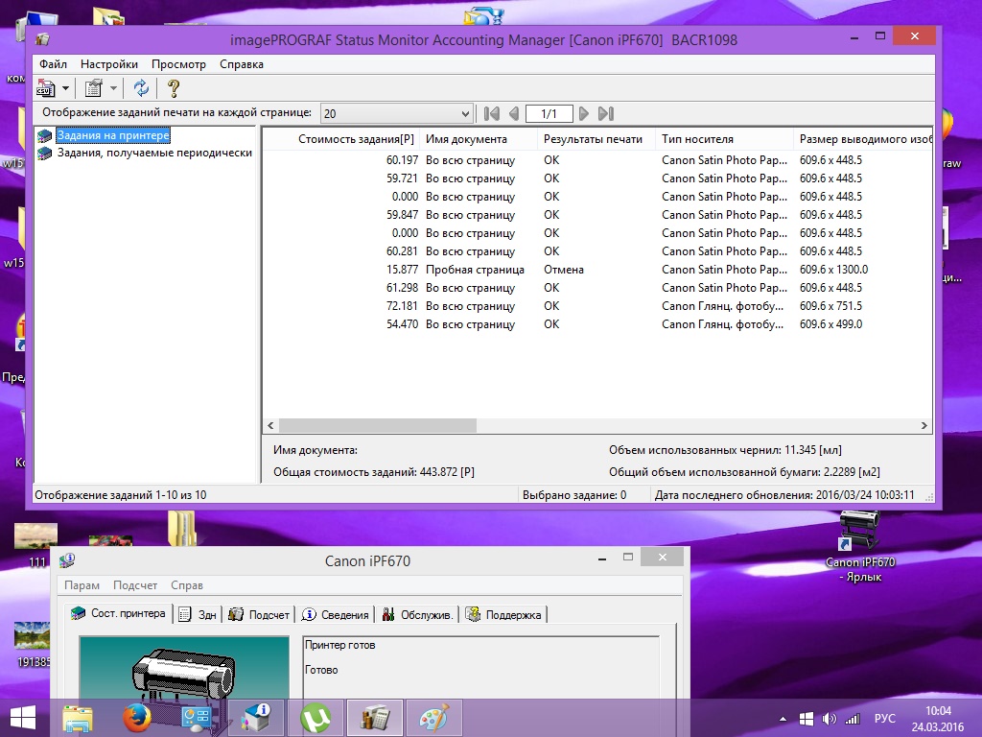The image size is (982, 737).
Task: Sort by Результаты печати column header
Action: point(596,139)
